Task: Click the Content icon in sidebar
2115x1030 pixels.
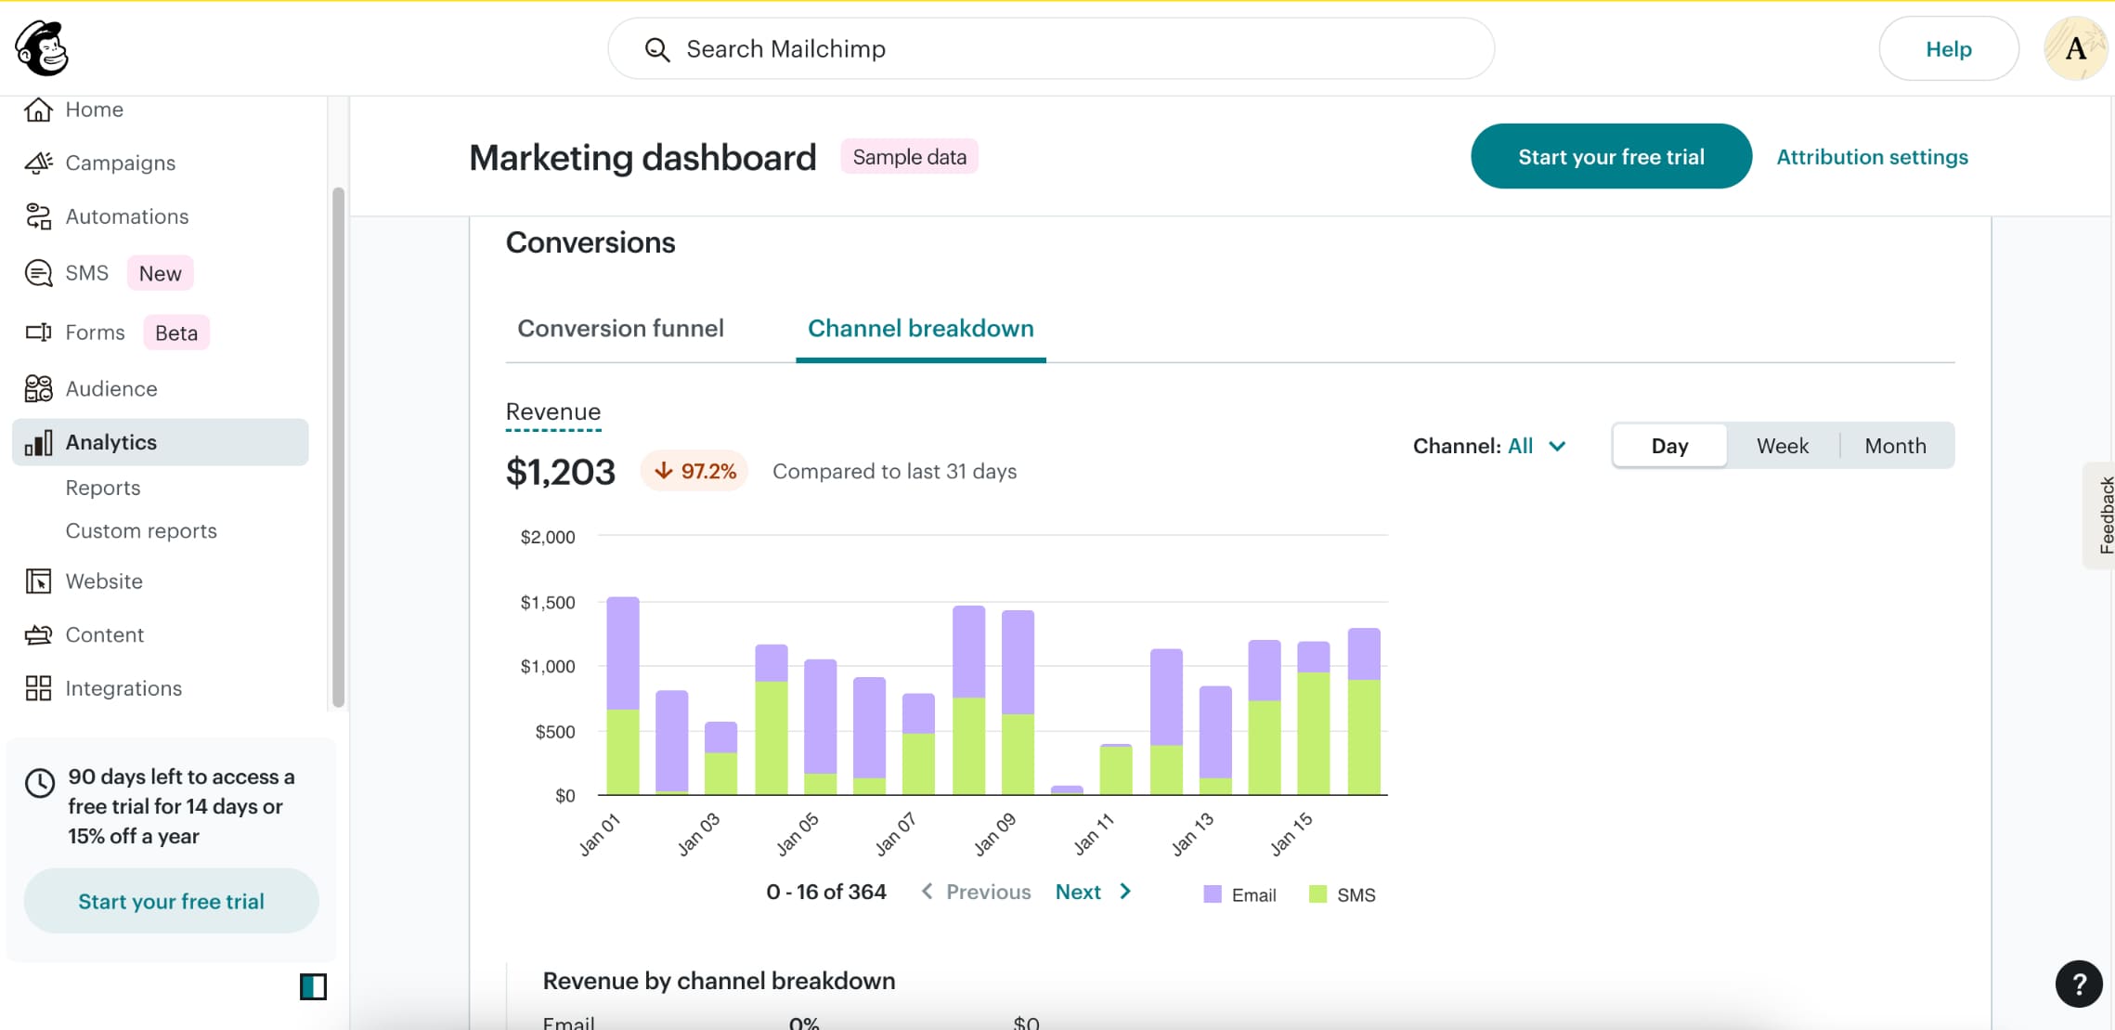Action: point(38,635)
